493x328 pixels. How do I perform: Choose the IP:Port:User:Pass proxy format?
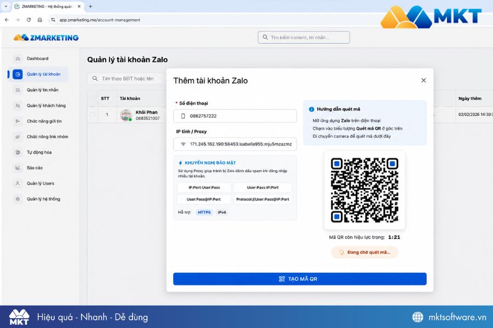[204, 188]
